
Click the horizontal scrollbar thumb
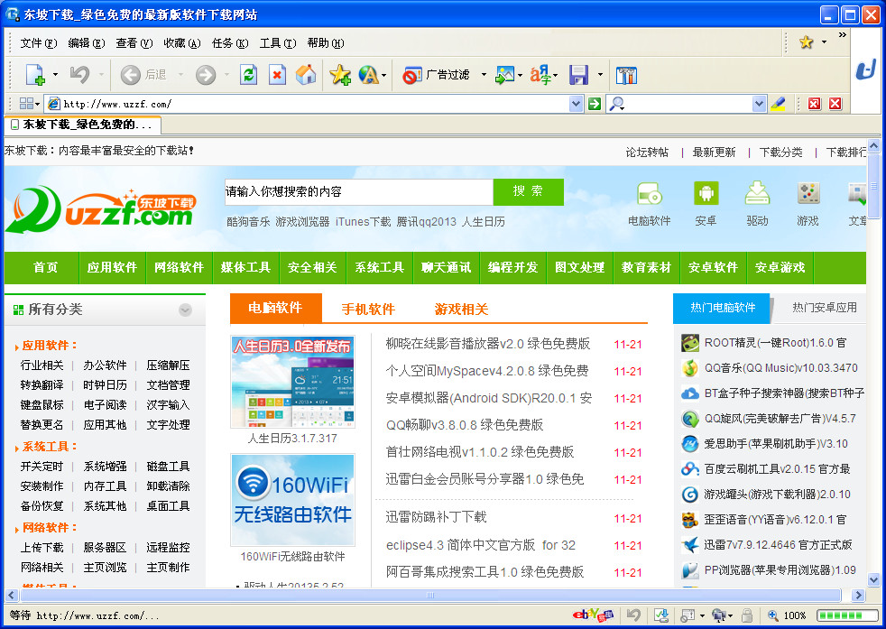pyautogui.click(x=430, y=595)
